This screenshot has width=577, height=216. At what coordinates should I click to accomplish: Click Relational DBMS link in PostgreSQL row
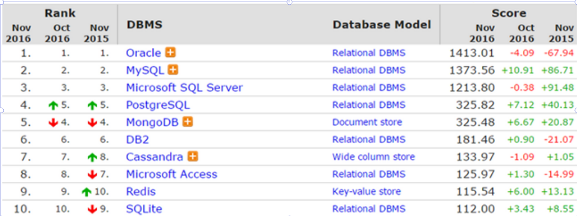[x=369, y=105]
